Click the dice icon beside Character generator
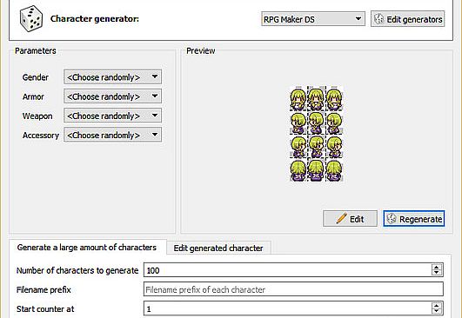Image resolution: width=462 pixels, height=318 pixels. tap(31, 18)
